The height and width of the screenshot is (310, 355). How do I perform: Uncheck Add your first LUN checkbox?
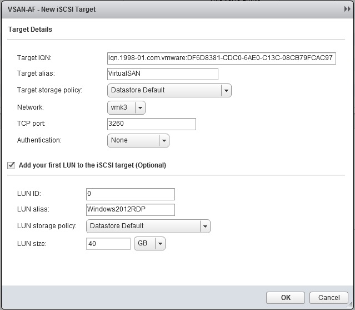(x=11, y=165)
